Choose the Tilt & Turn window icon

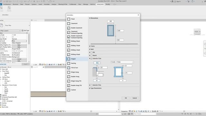(x=69, y=68)
